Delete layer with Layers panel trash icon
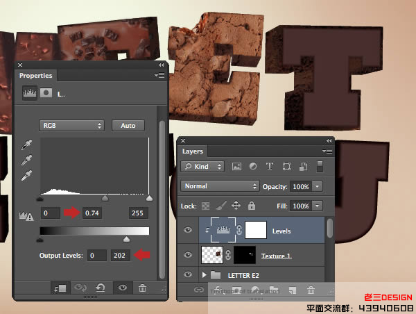The height and width of the screenshot is (314, 416). (x=311, y=290)
